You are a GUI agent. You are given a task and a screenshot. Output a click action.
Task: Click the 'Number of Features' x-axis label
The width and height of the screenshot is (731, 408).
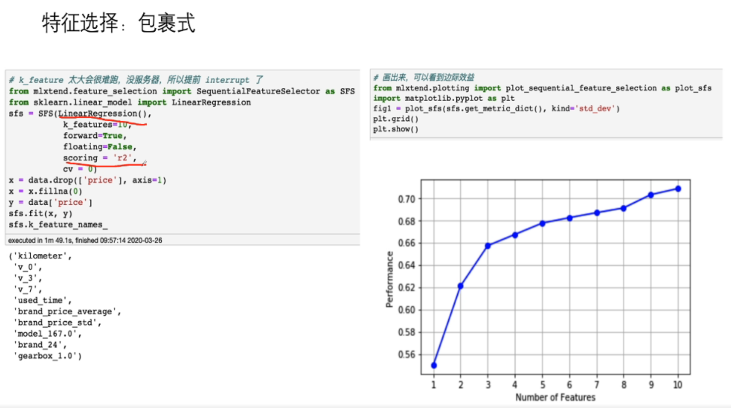[555, 397]
